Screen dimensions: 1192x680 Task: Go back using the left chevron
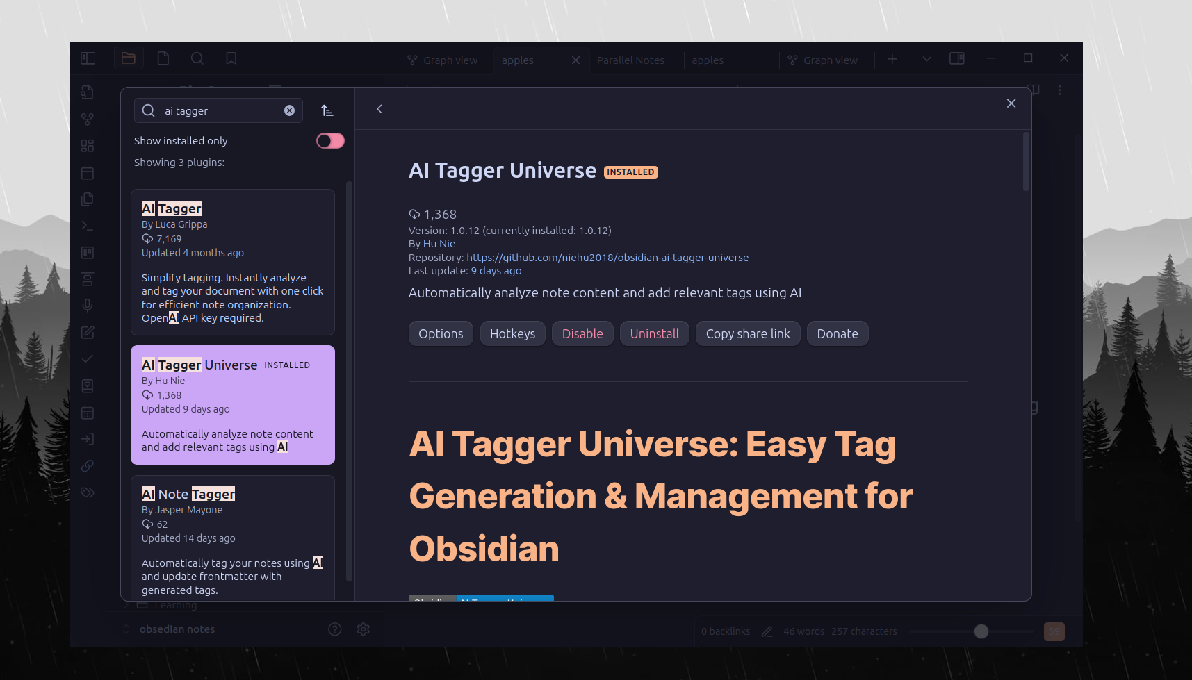[379, 109]
